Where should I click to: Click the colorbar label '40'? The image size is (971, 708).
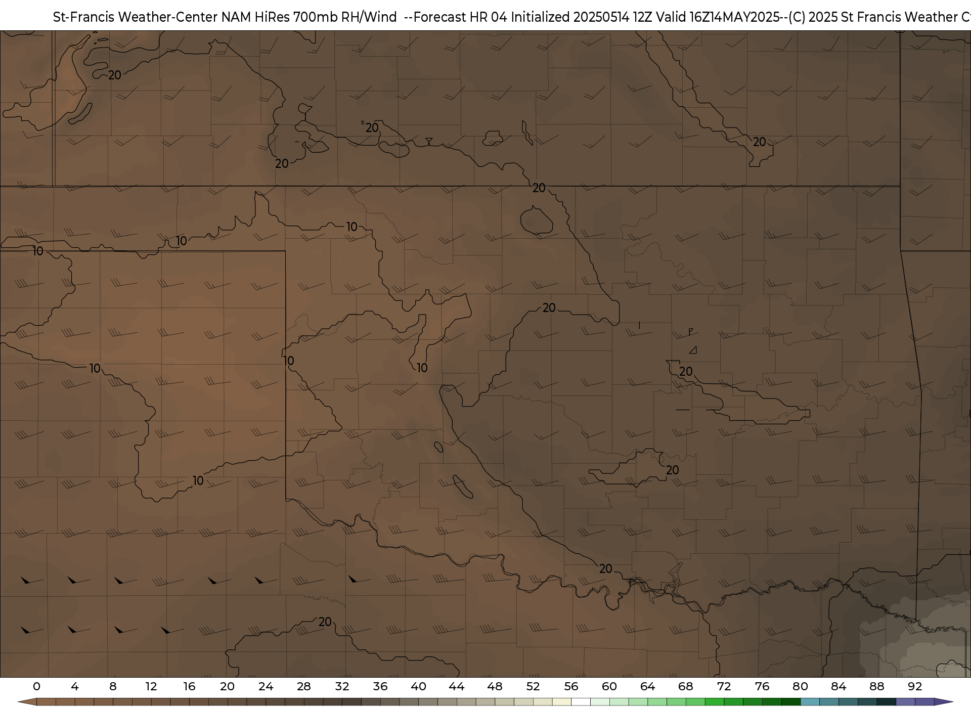[x=418, y=686]
